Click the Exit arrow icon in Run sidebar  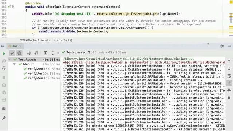pos(4,99)
